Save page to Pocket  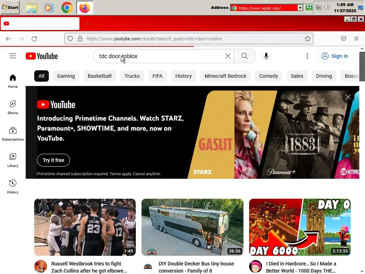[344, 39]
